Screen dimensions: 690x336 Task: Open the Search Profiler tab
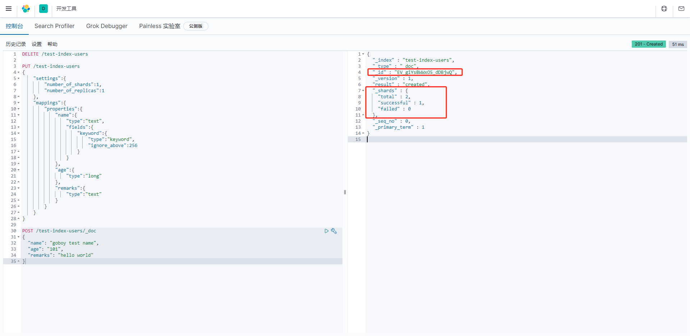pos(55,26)
